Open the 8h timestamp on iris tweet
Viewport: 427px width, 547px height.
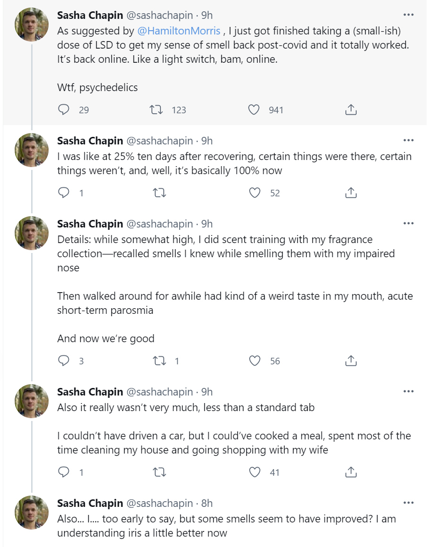[x=207, y=503]
